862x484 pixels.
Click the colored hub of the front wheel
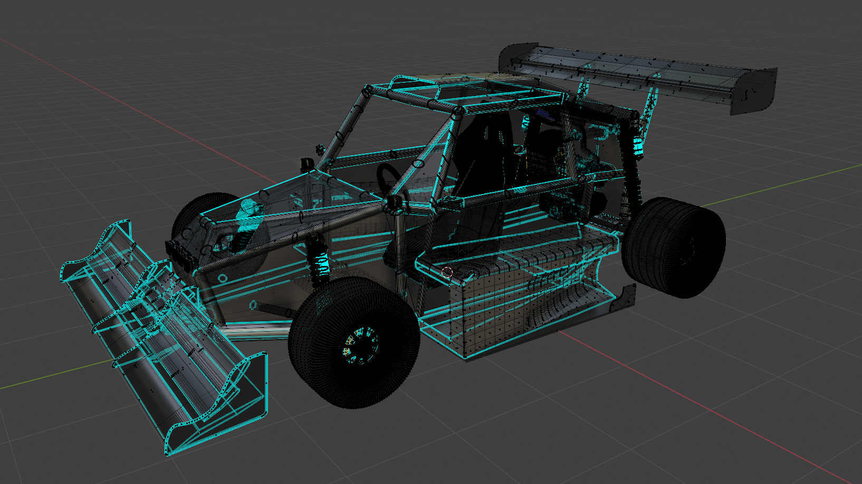(360, 345)
